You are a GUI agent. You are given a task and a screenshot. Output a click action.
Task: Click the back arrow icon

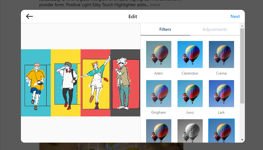[30, 17]
